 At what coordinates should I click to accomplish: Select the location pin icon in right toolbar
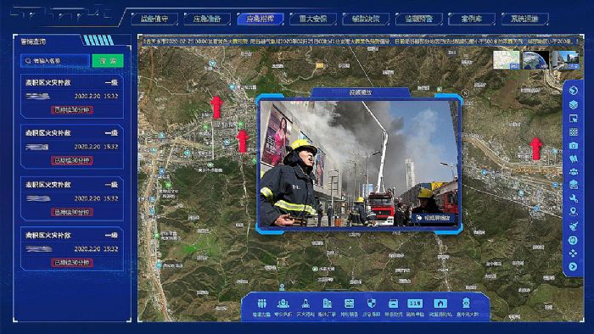click(x=573, y=212)
